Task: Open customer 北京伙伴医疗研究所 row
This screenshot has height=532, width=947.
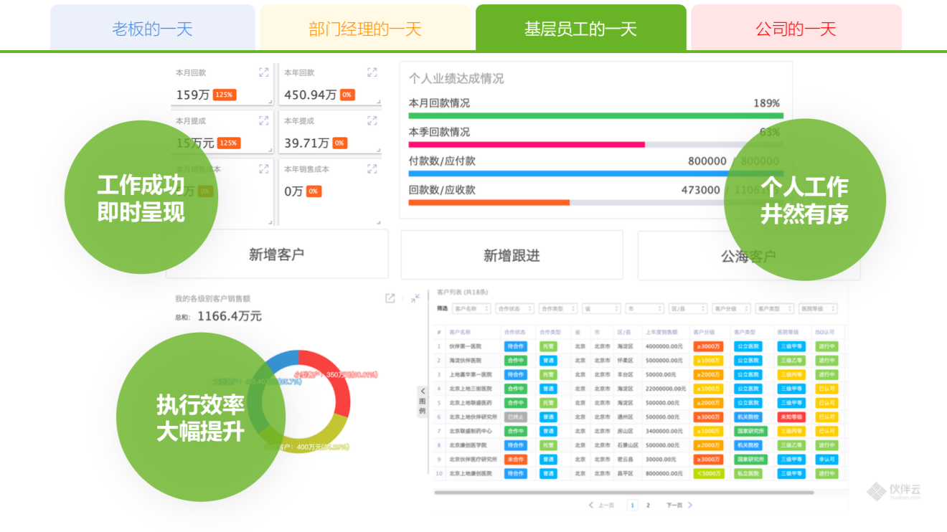Action: [x=473, y=460]
